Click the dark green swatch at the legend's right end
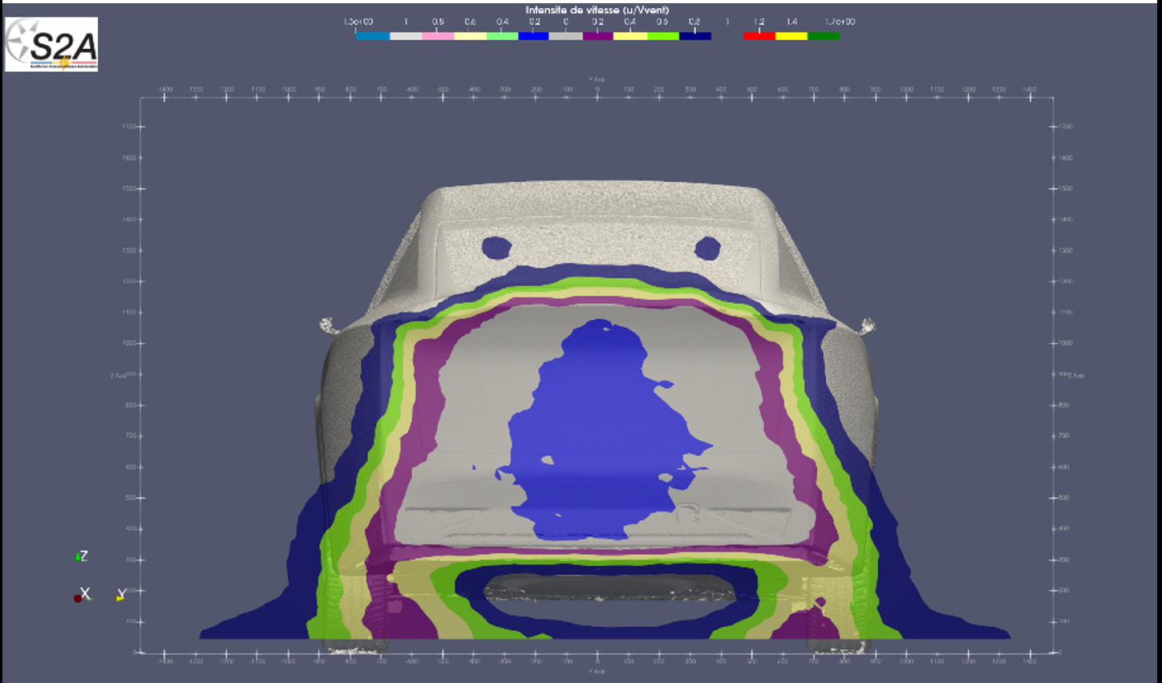 824,36
